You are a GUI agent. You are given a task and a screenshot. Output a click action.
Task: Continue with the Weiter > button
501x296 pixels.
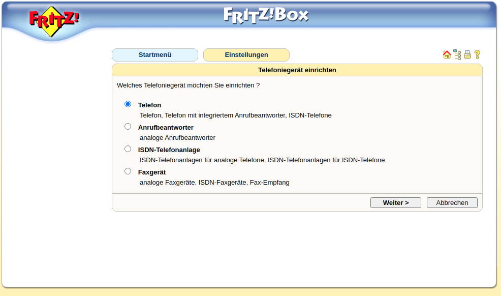coord(395,202)
